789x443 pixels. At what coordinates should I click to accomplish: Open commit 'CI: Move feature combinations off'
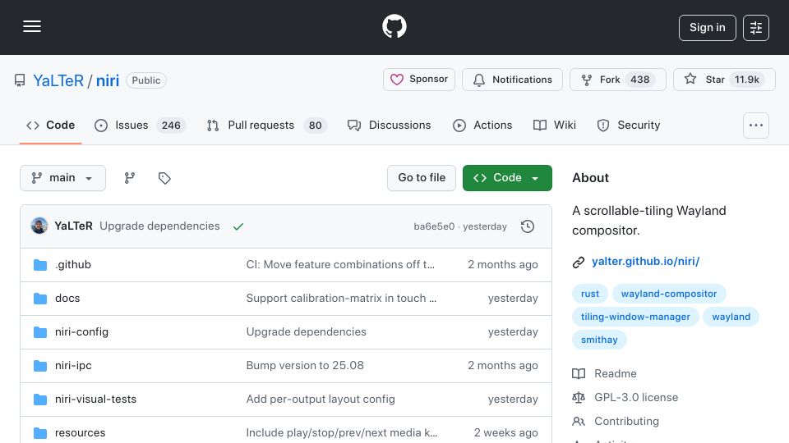click(x=340, y=265)
